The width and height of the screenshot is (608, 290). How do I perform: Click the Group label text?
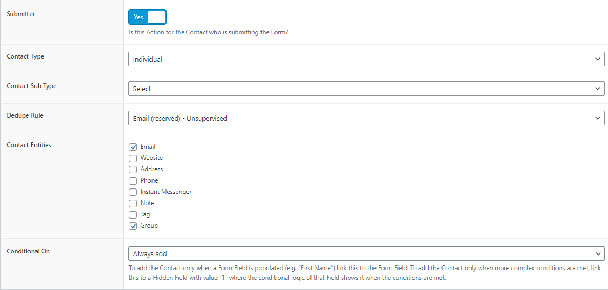149,226
